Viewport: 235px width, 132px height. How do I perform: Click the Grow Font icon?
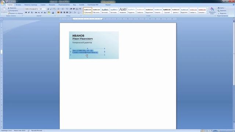(48, 9)
